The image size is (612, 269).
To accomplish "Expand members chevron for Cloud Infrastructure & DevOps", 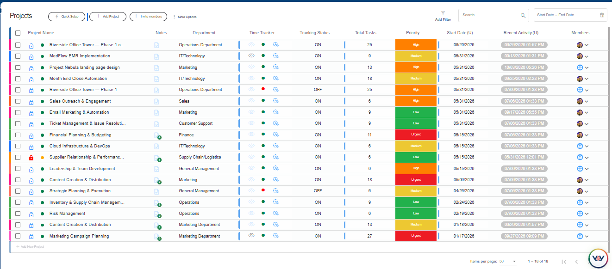I will pos(587,146).
